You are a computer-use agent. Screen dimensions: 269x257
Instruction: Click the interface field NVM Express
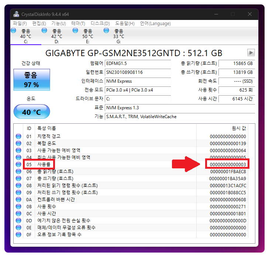coord(138,81)
